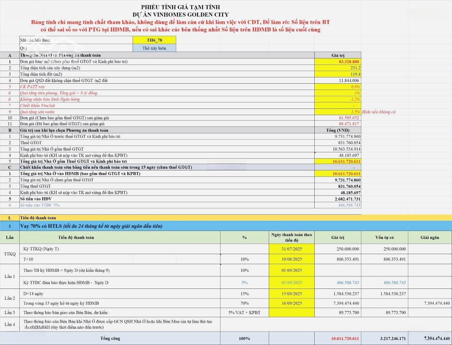452x345 pixels.
Task: Select the 16/09/2025 payment date cell
Action: point(292,303)
